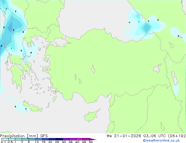Select the 5–10 mm legend color swatch

32,139
